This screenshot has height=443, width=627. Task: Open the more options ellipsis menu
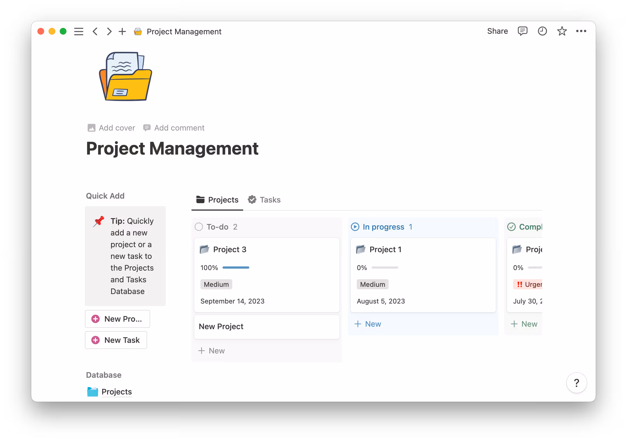click(581, 31)
